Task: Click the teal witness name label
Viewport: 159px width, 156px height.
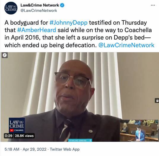Action: pyautogui.click(x=80, y=141)
